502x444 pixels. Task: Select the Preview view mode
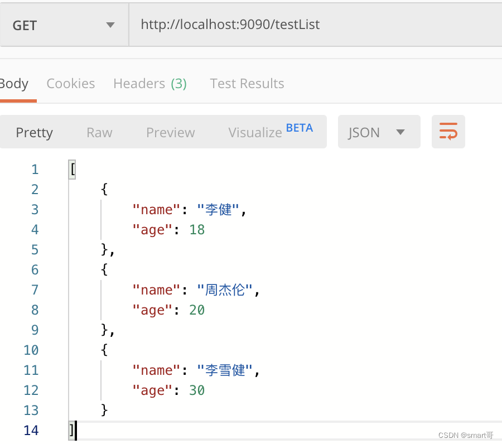(x=170, y=133)
